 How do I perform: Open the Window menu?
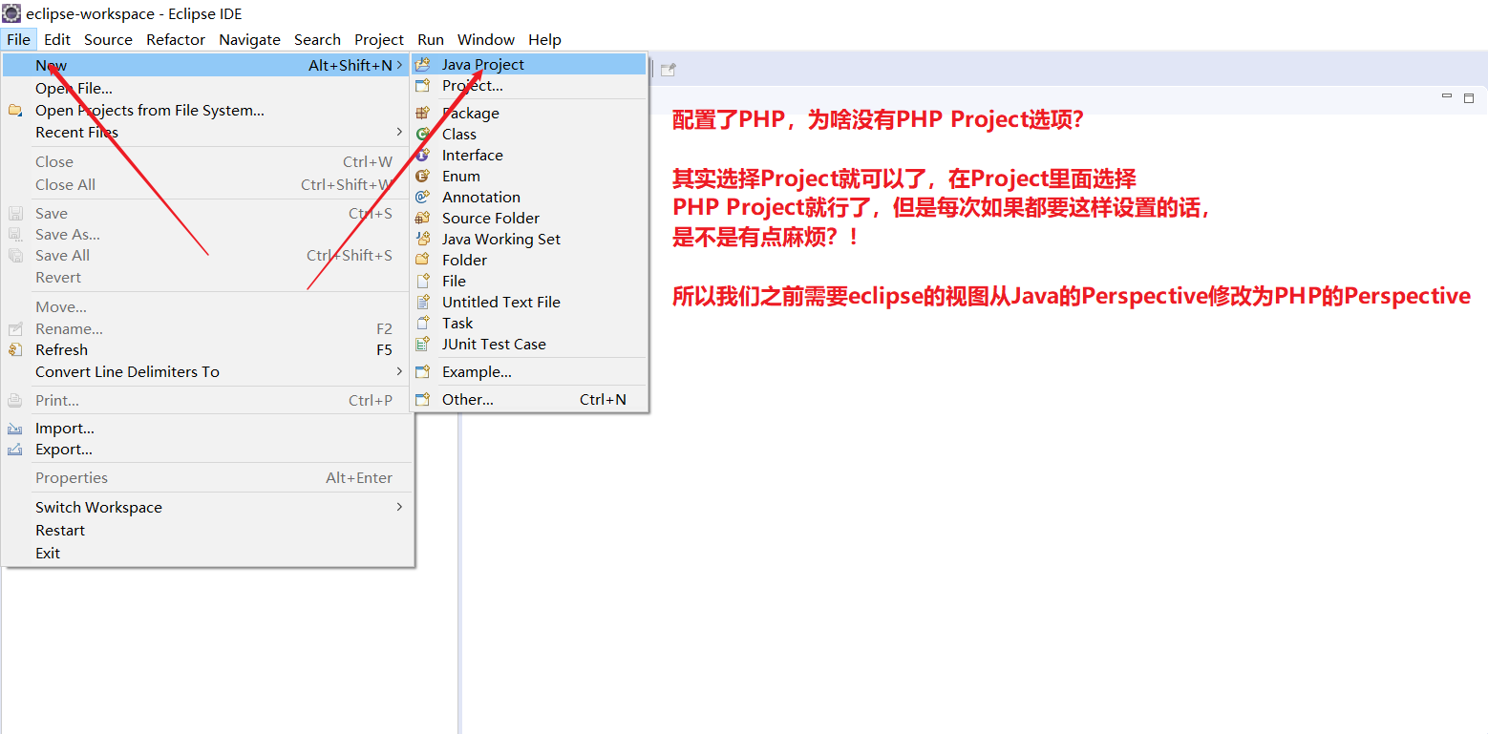click(486, 39)
